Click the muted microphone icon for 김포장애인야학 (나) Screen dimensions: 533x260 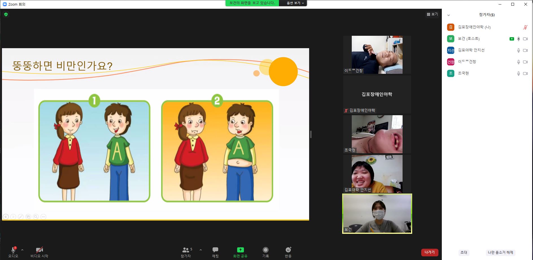coord(525,27)
